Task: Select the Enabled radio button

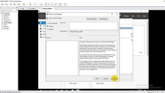Action: click(x=47, y=26)
